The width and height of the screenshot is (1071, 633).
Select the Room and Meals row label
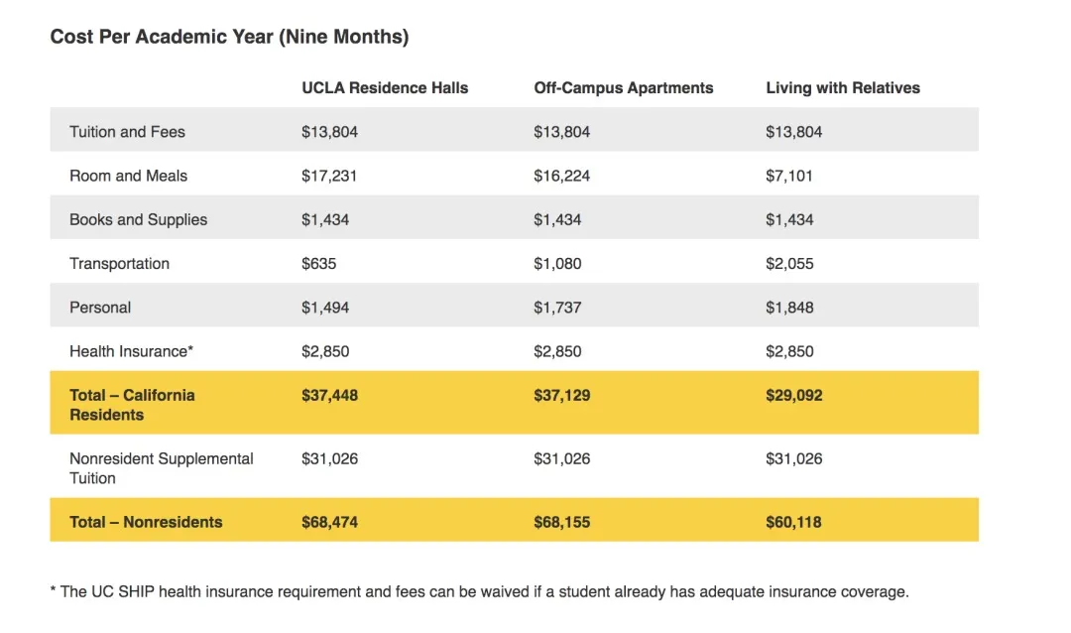128,176
